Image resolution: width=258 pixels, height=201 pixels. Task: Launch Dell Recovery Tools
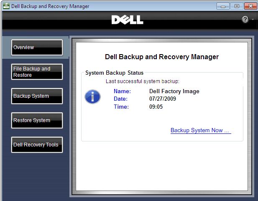point(37,144)
